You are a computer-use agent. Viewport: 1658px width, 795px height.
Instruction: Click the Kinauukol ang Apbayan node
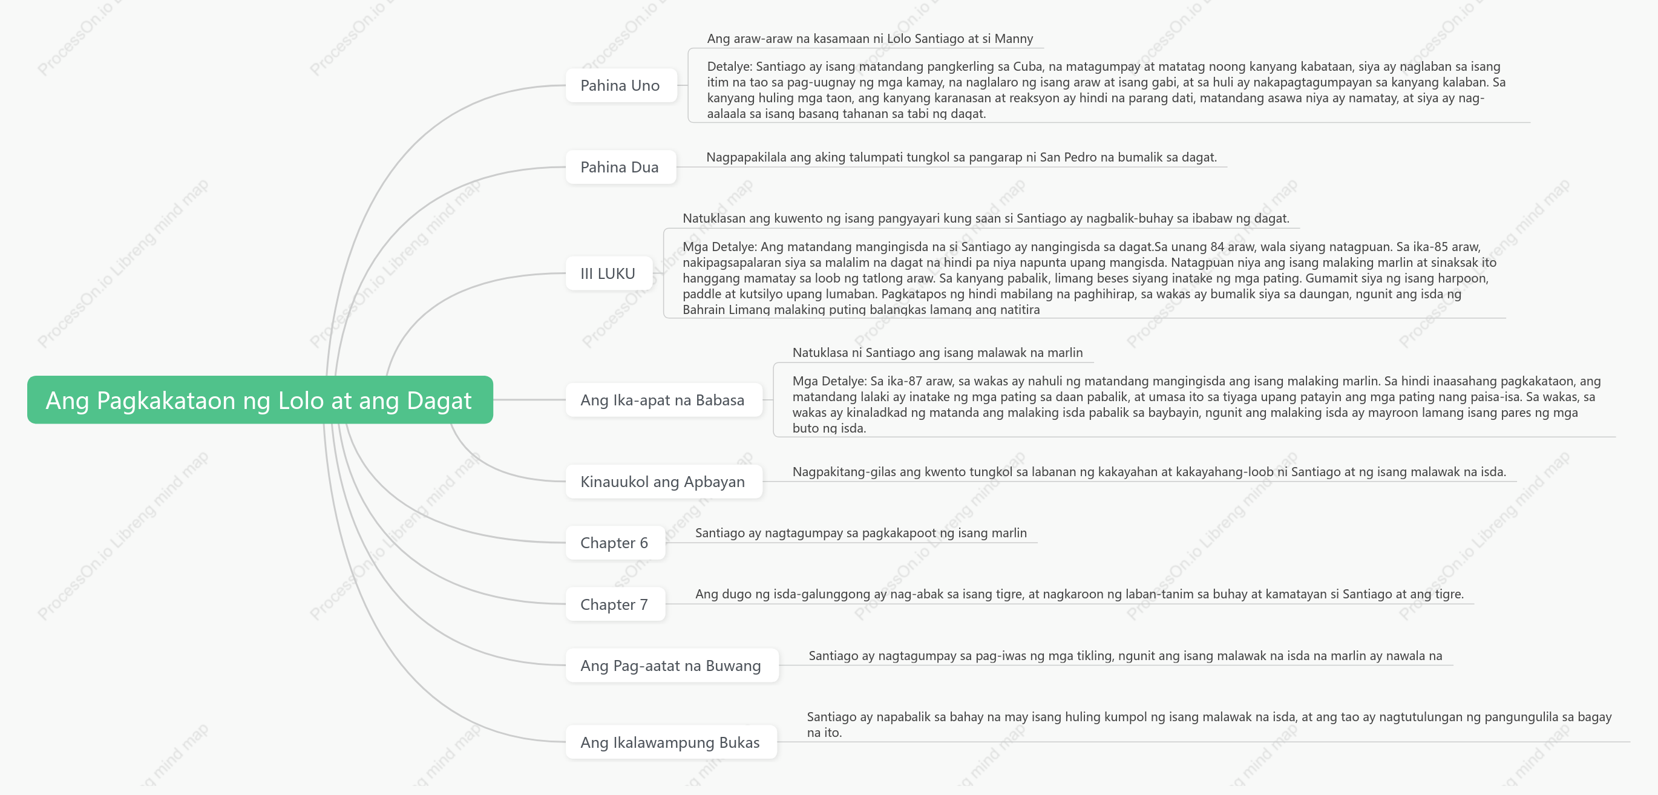(x=663, y=482)
